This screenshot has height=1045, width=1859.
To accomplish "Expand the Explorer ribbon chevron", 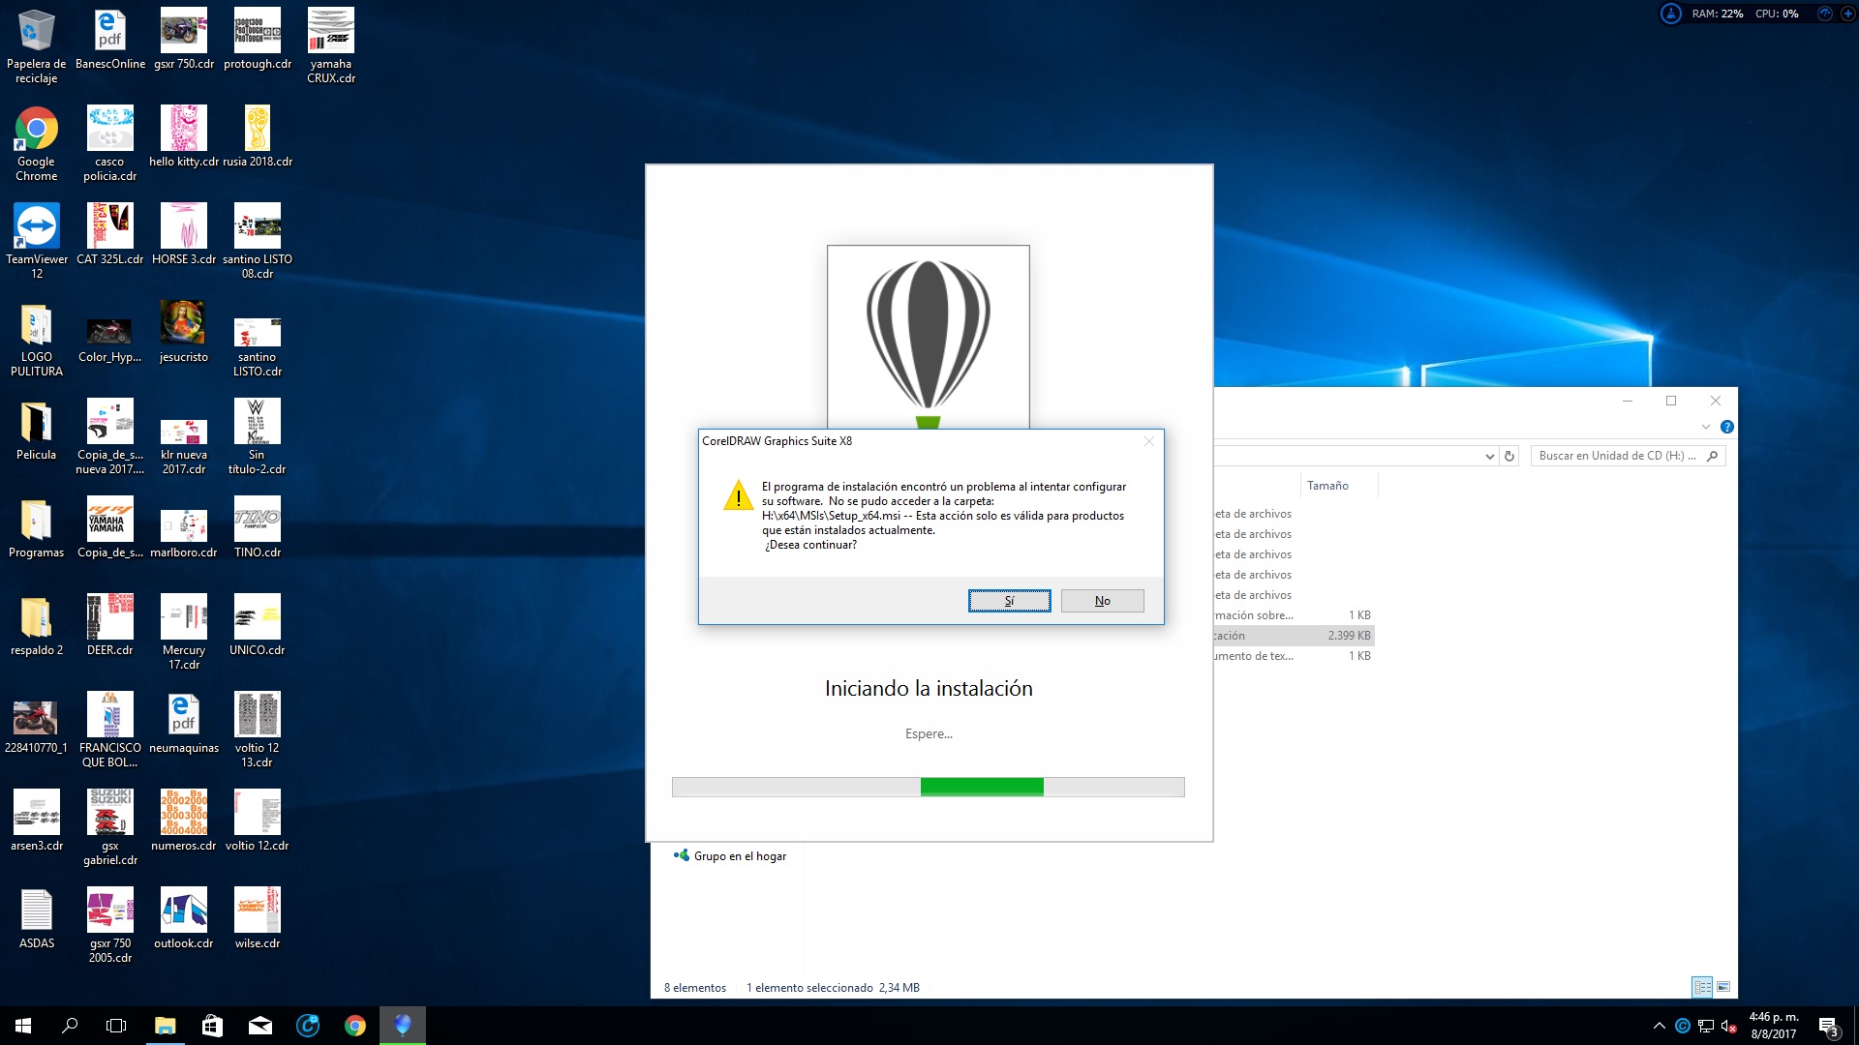I will coord(1705,427).
